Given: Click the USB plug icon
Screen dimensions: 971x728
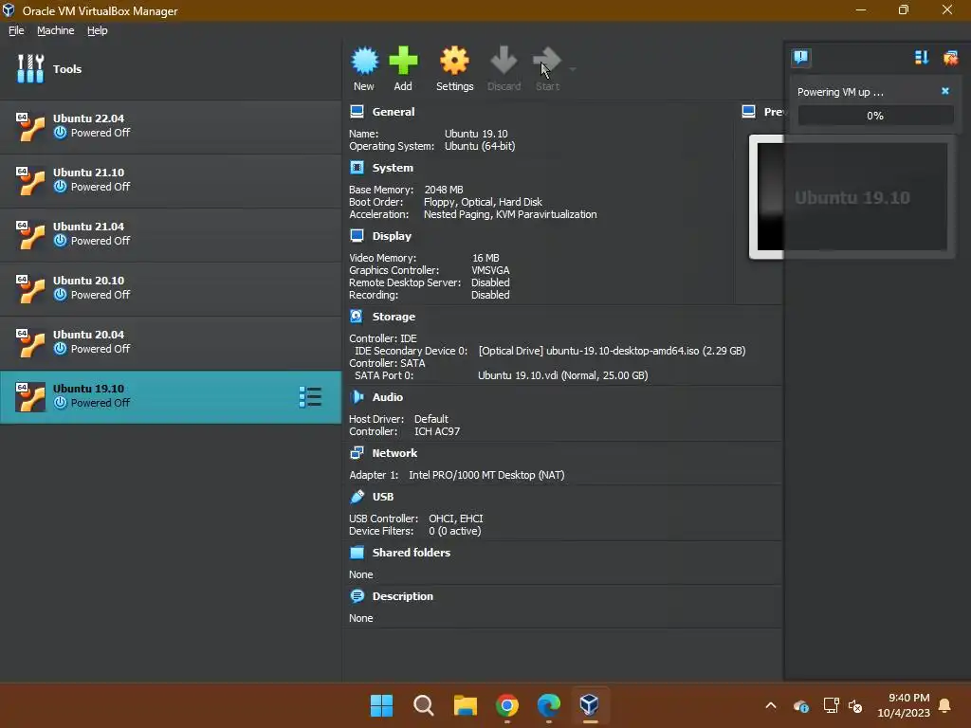Looking at the screenshot, I should coord(357,496).
